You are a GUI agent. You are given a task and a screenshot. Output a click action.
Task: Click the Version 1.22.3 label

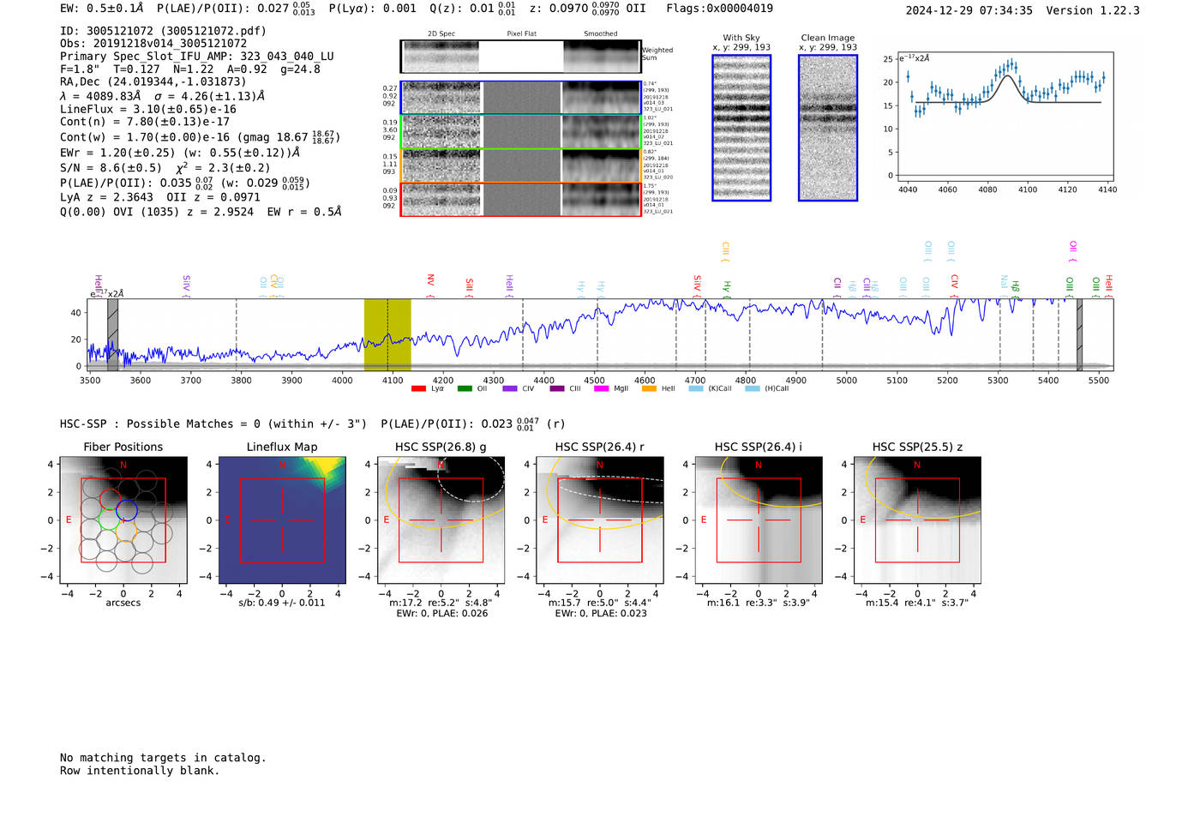tap(1093, 10)
